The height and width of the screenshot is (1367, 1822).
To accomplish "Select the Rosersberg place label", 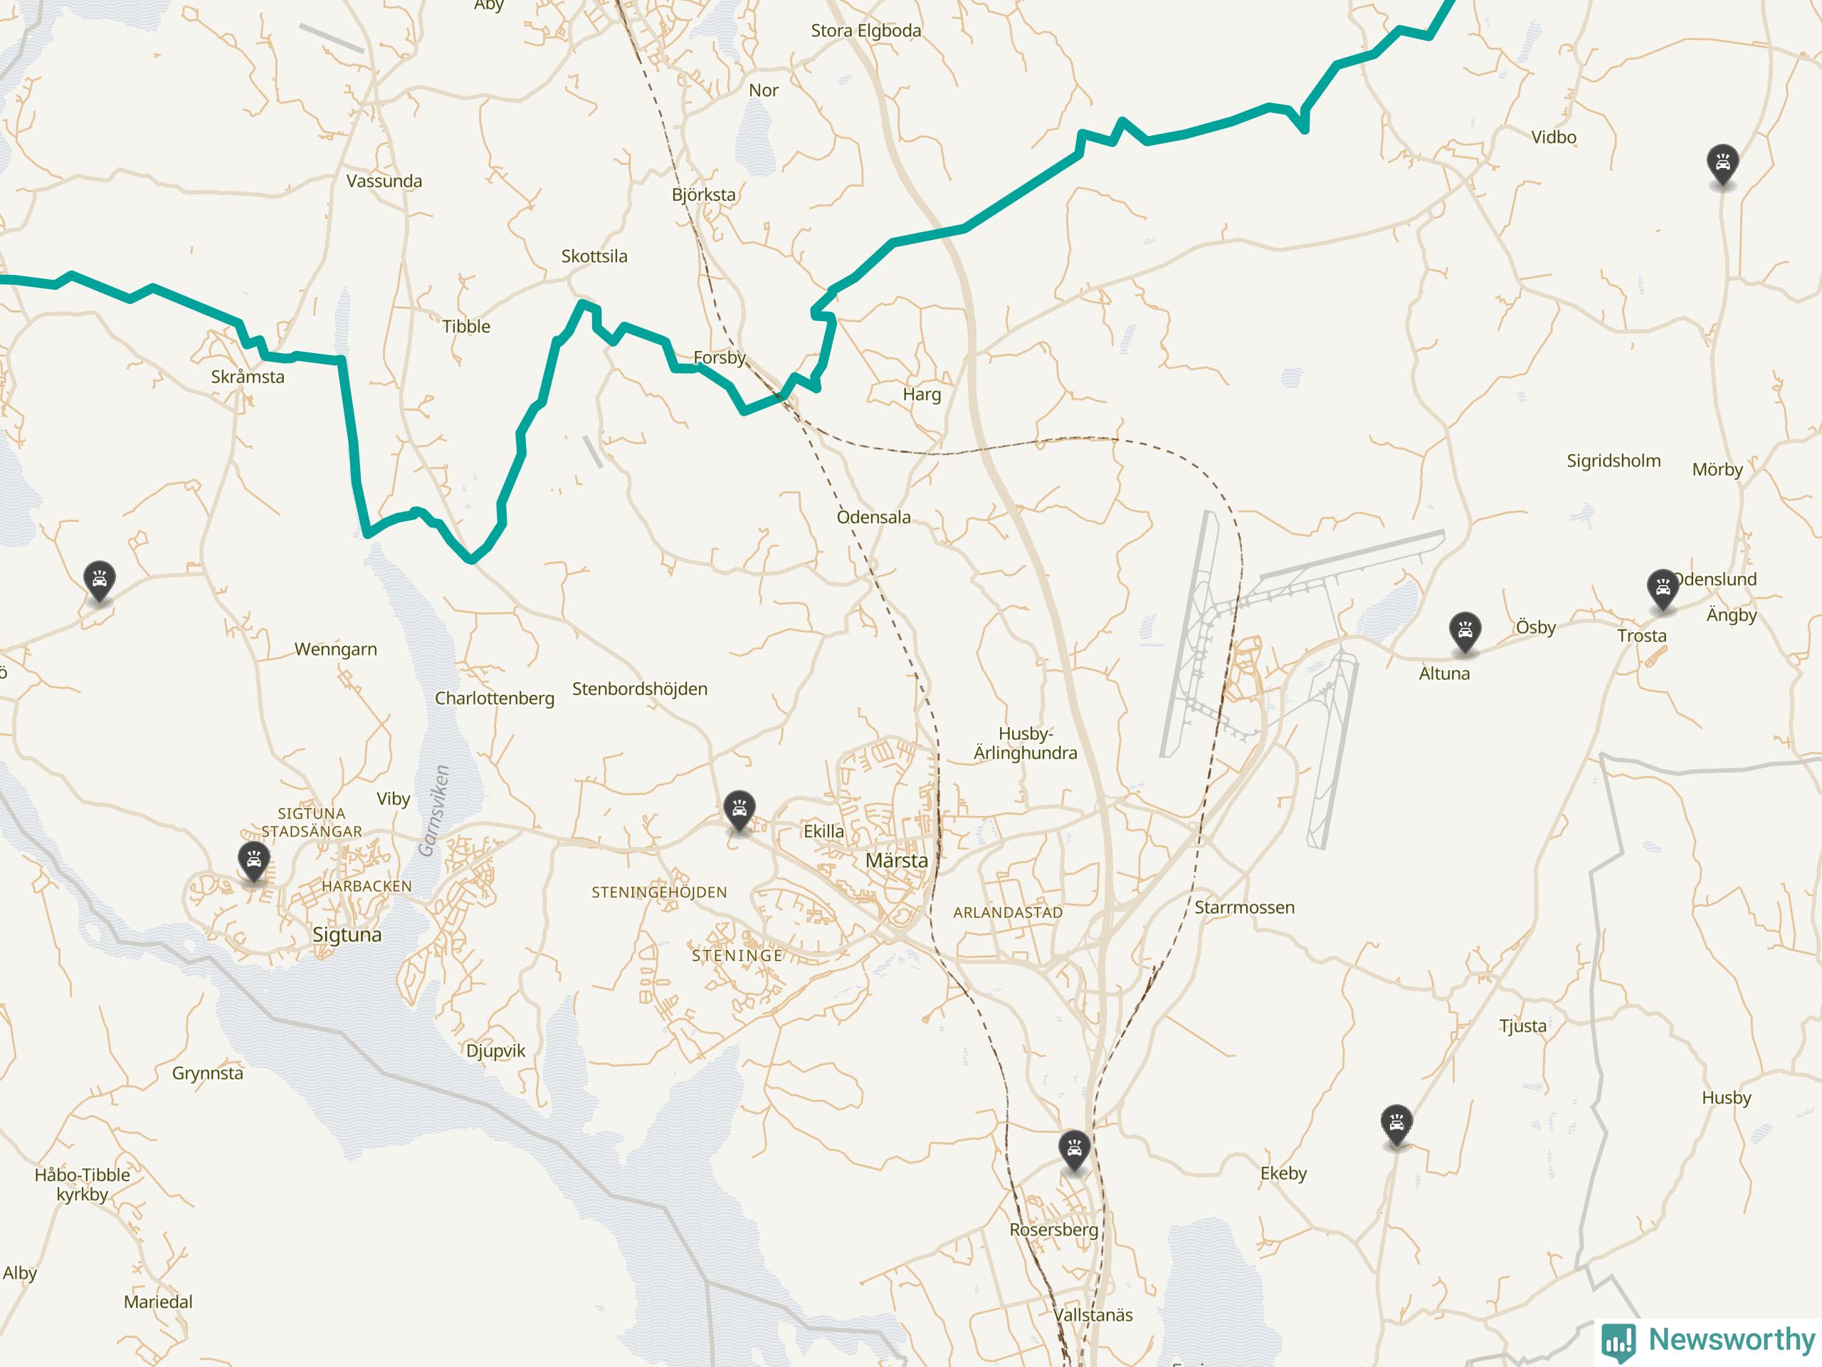I will (x=1053, y=1230).
